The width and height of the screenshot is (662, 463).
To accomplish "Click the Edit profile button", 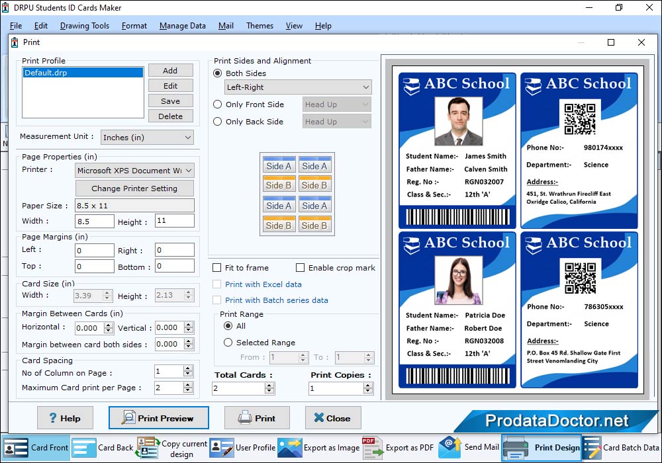I will pos(171,85).
